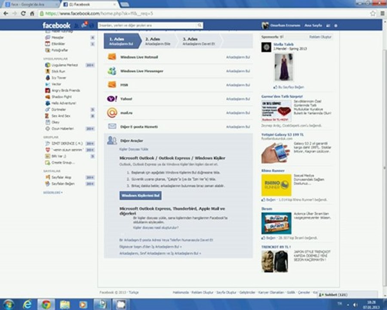Open File Explorer folder in taskbar
This screenshot has width=387, height=310.
click(64, 304)
